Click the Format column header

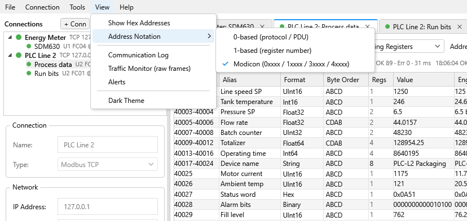click(x=302, y=80)
